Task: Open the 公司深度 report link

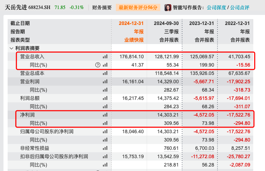Action: (216, 7)
